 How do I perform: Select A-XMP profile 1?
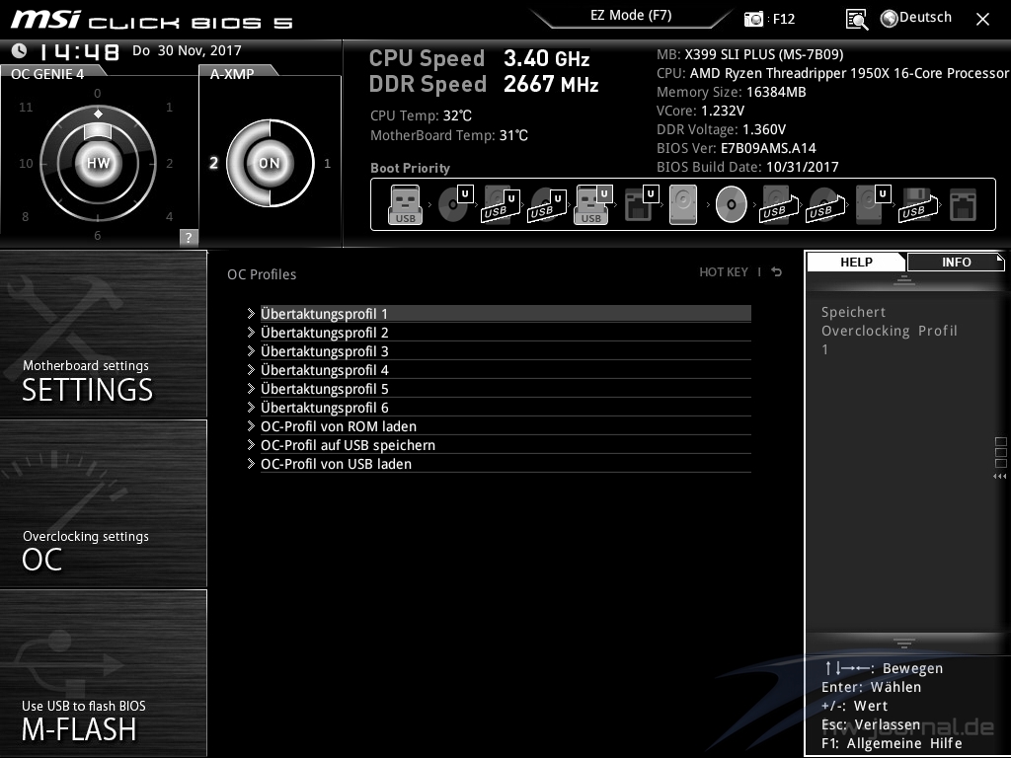(x=328, y=164)
